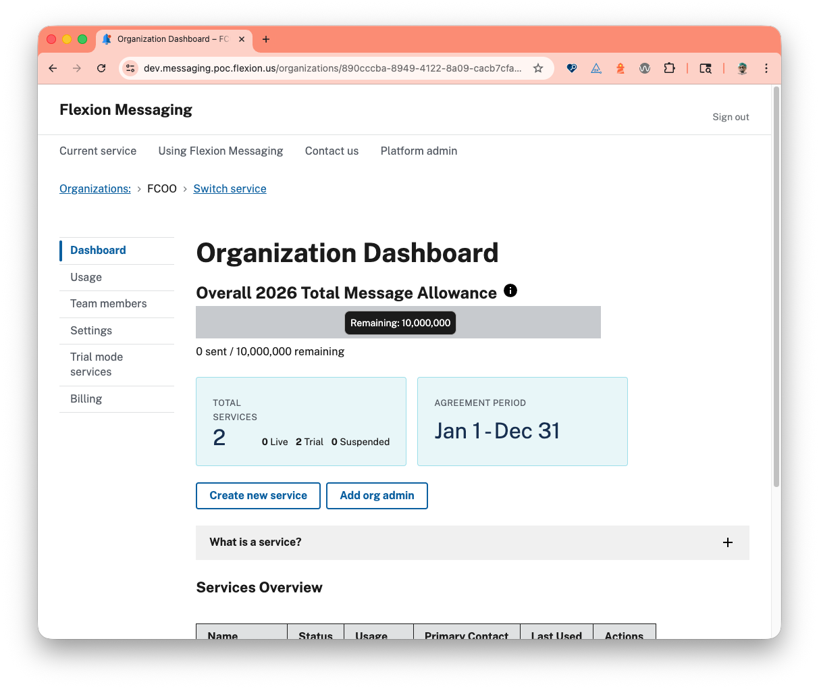This screenshot has height=689, width=819.
Task: Click the '0 Suspended' services count
Action: click(361, 442)
